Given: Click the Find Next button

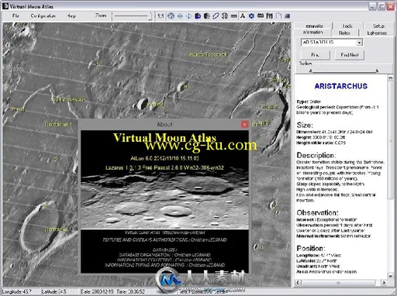Looking at the screenshot, I should tap(350, 55).
